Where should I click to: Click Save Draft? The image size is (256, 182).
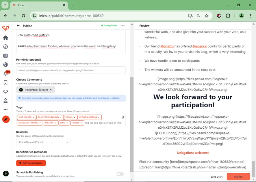[x=216, y=177]
